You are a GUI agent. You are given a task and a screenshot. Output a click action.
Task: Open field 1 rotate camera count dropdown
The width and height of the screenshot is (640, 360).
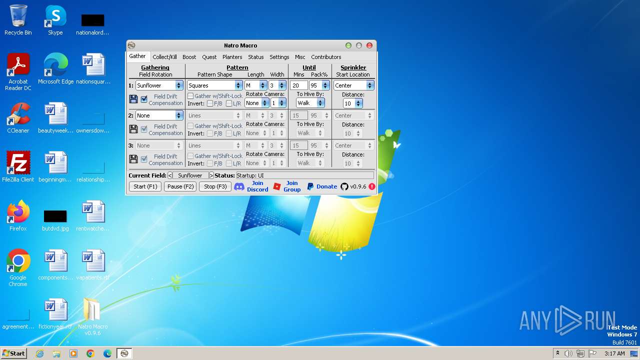(x=278, y=103)
